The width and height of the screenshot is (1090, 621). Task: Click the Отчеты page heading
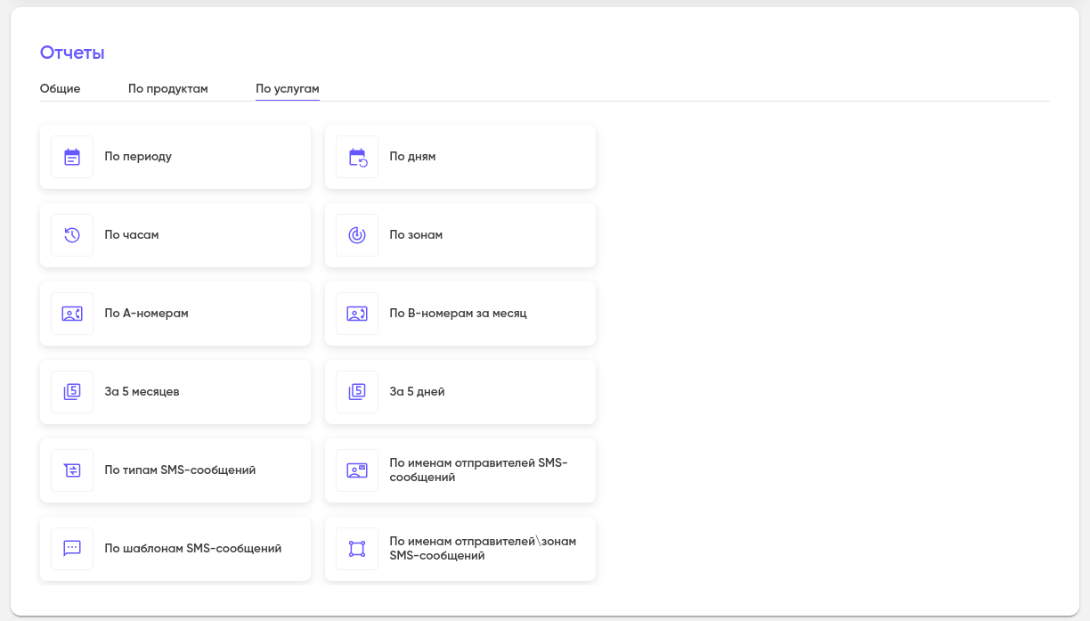72,53
